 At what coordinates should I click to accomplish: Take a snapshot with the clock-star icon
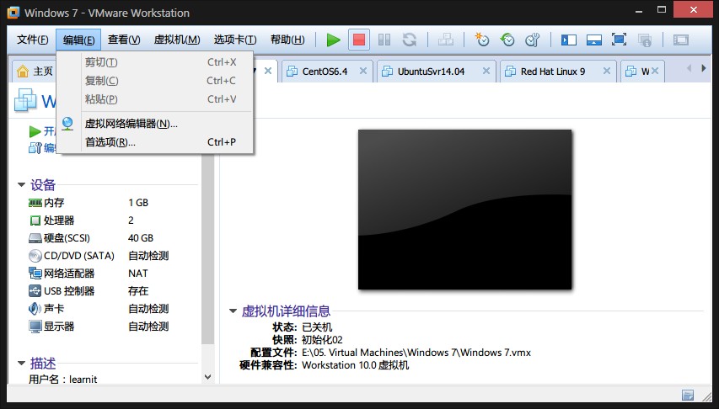click(x=482, y=40)
